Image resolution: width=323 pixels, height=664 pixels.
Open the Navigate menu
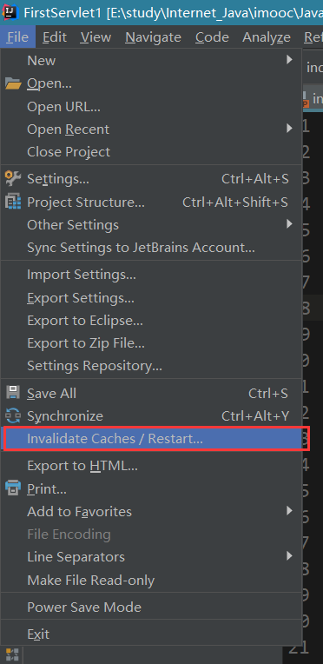154,37
